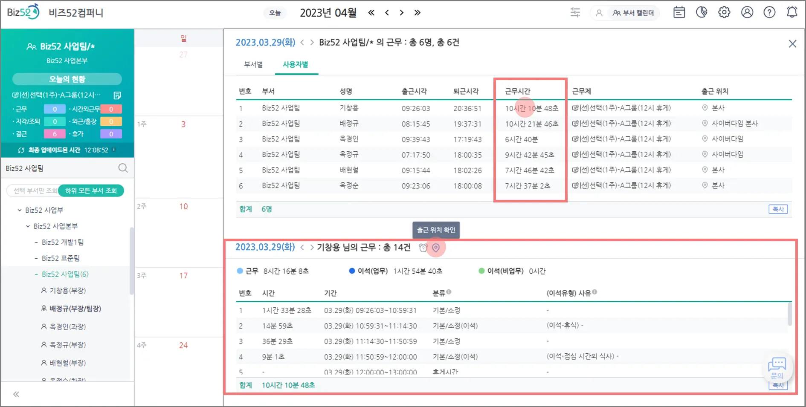Click info icon next to 분류 header
Image resolution: width=806 pixels, height=407 pixels.
pos(449,292)
